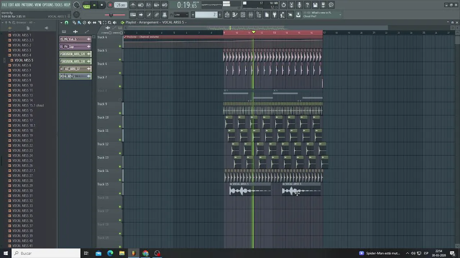Select the Playlist zoom magnifier tool

[x=110, y=23]
